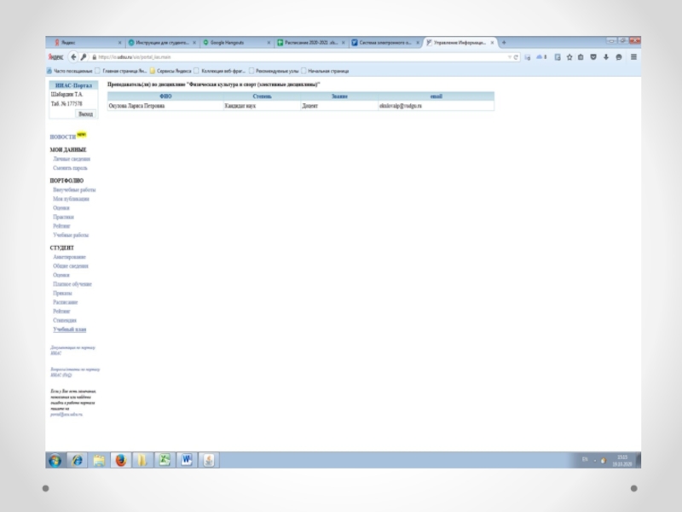682x512 pixels.
Task: Click the teacher email address cell
Action: coord(436,106)
